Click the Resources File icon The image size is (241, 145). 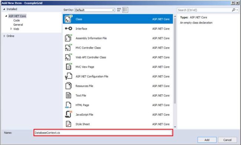tap(68, 86)
